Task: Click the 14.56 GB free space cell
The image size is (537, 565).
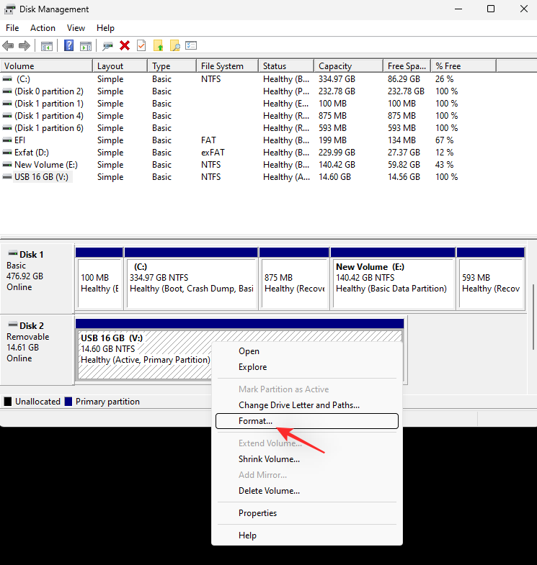Action: [x=404, y=177]
